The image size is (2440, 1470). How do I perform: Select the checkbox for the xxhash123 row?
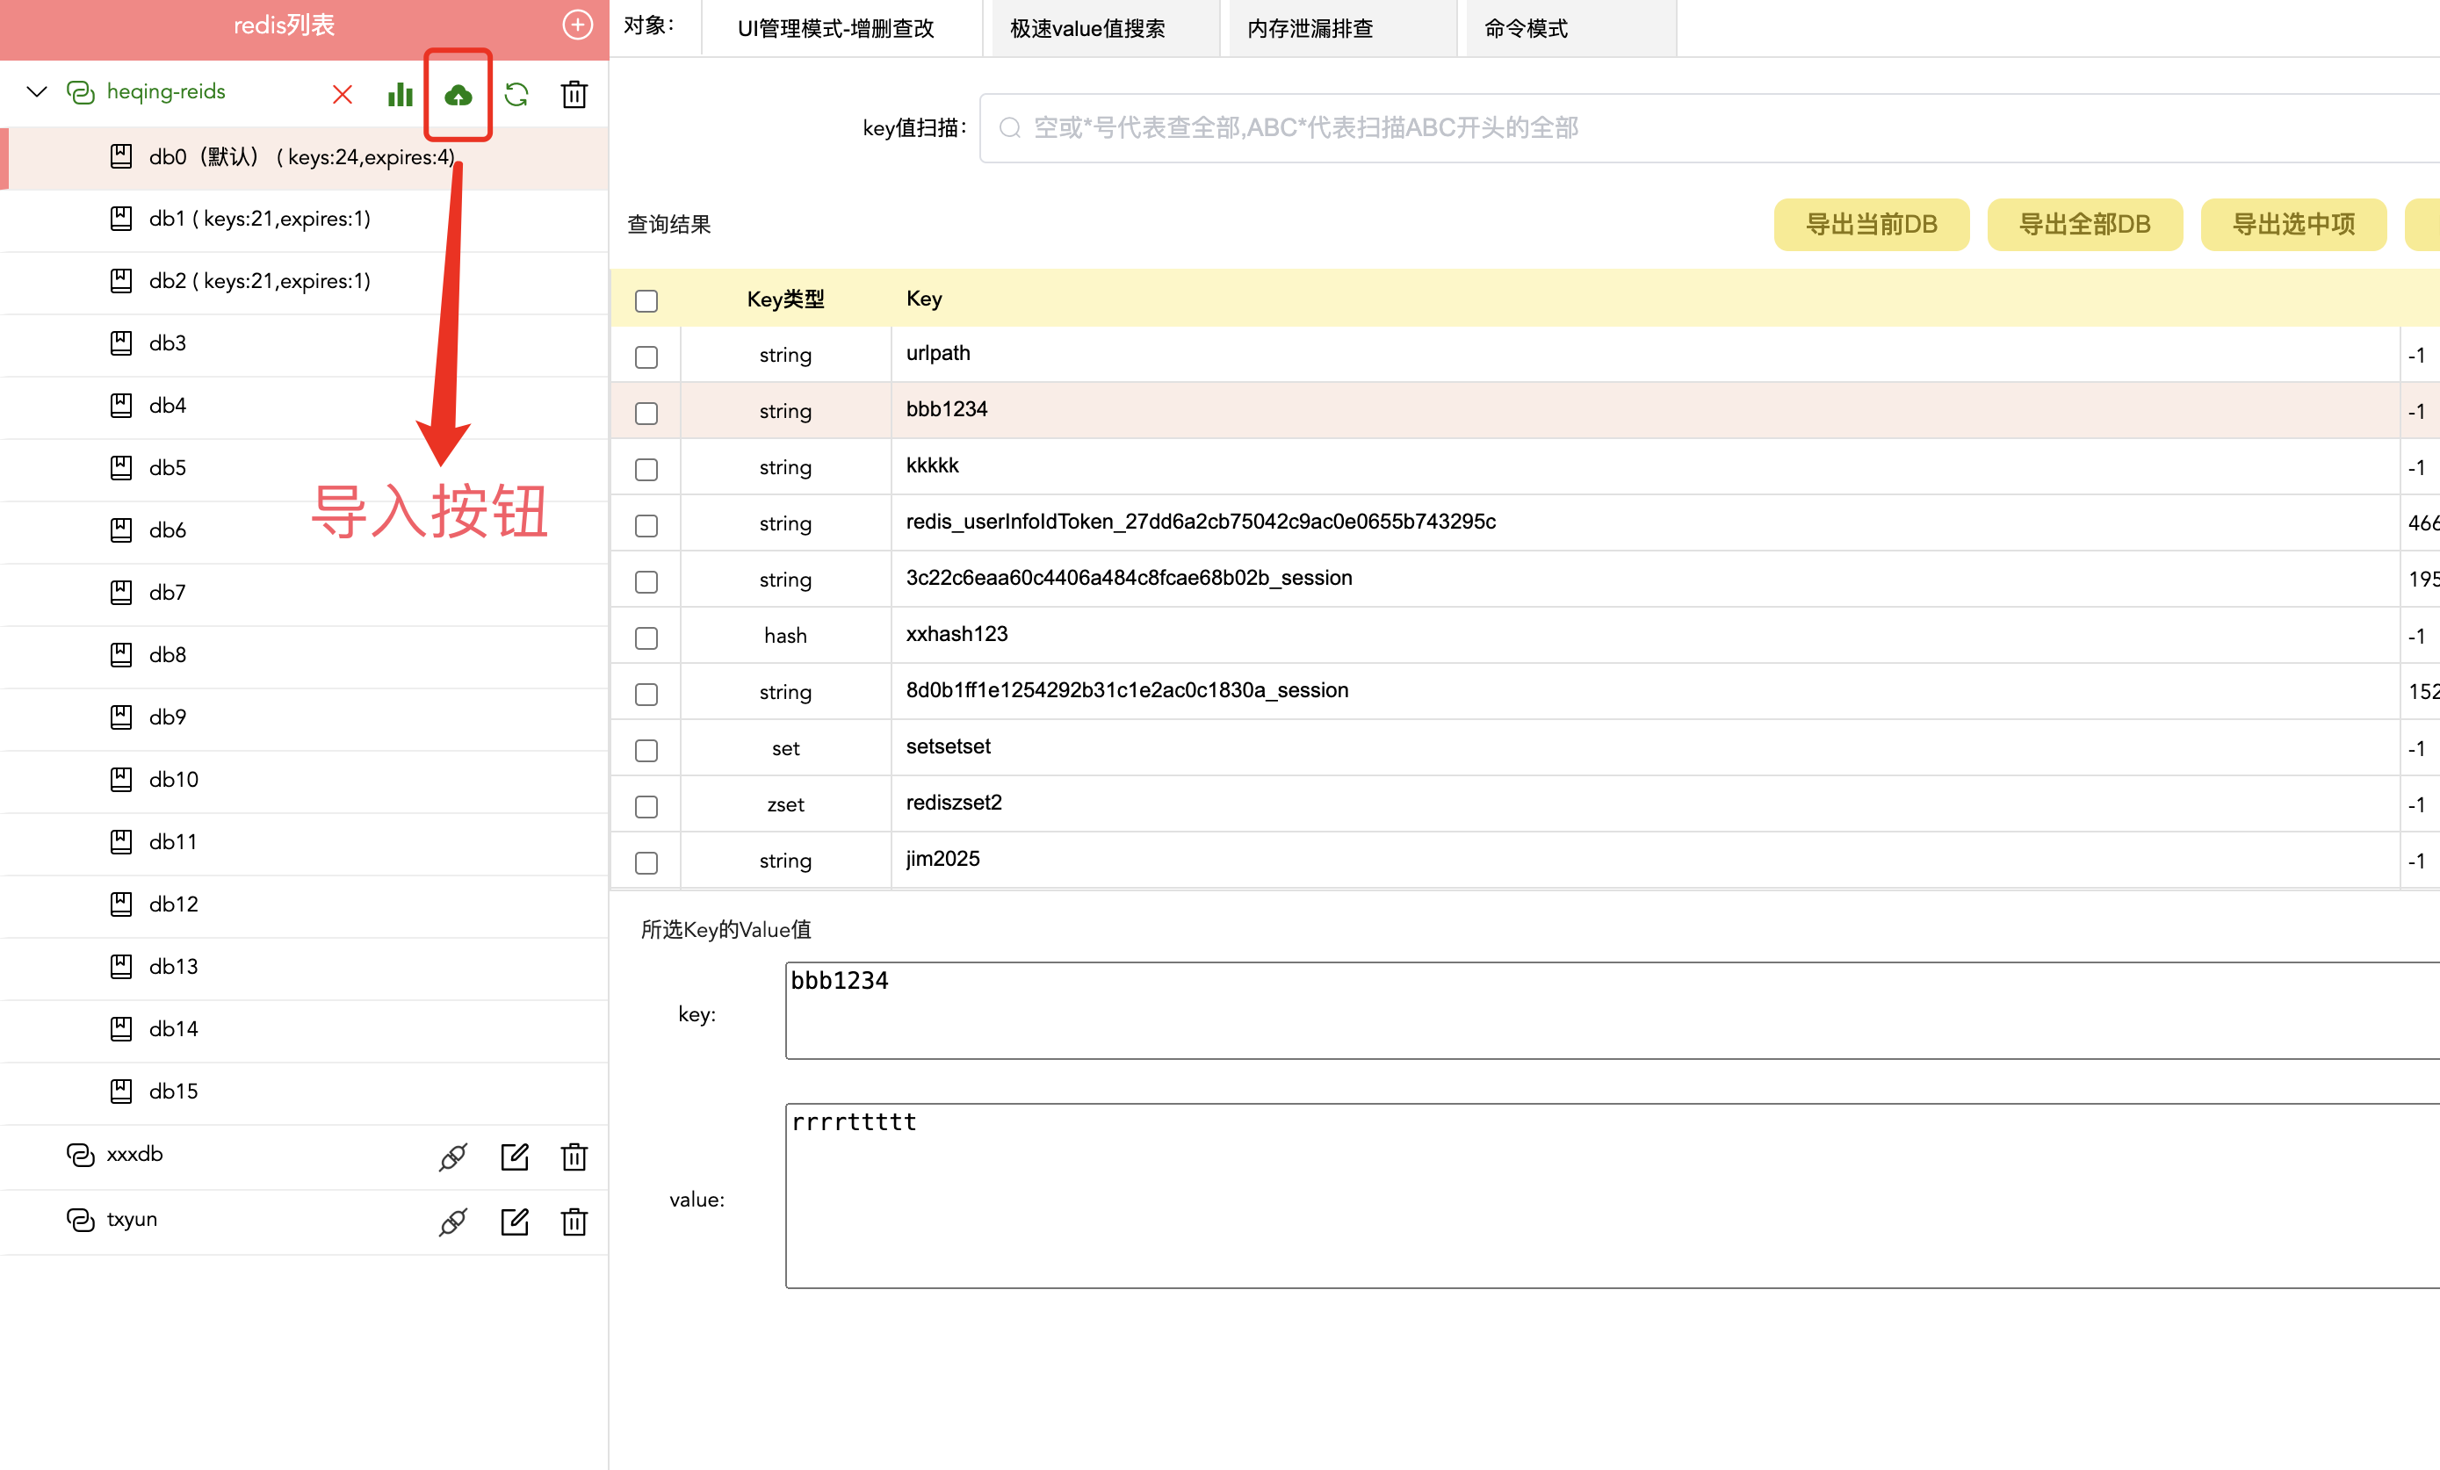646,638
